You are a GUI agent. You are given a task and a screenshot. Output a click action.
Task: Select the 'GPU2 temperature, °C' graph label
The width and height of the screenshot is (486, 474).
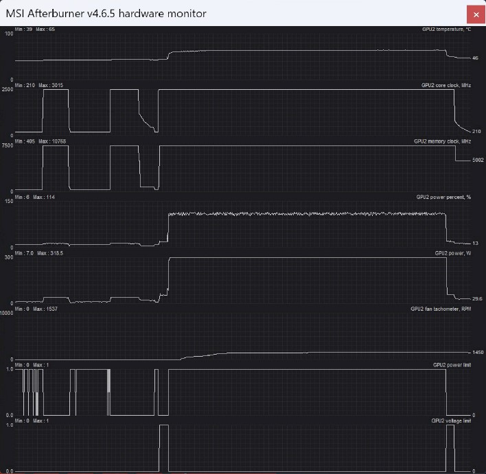tap(446, 29)
